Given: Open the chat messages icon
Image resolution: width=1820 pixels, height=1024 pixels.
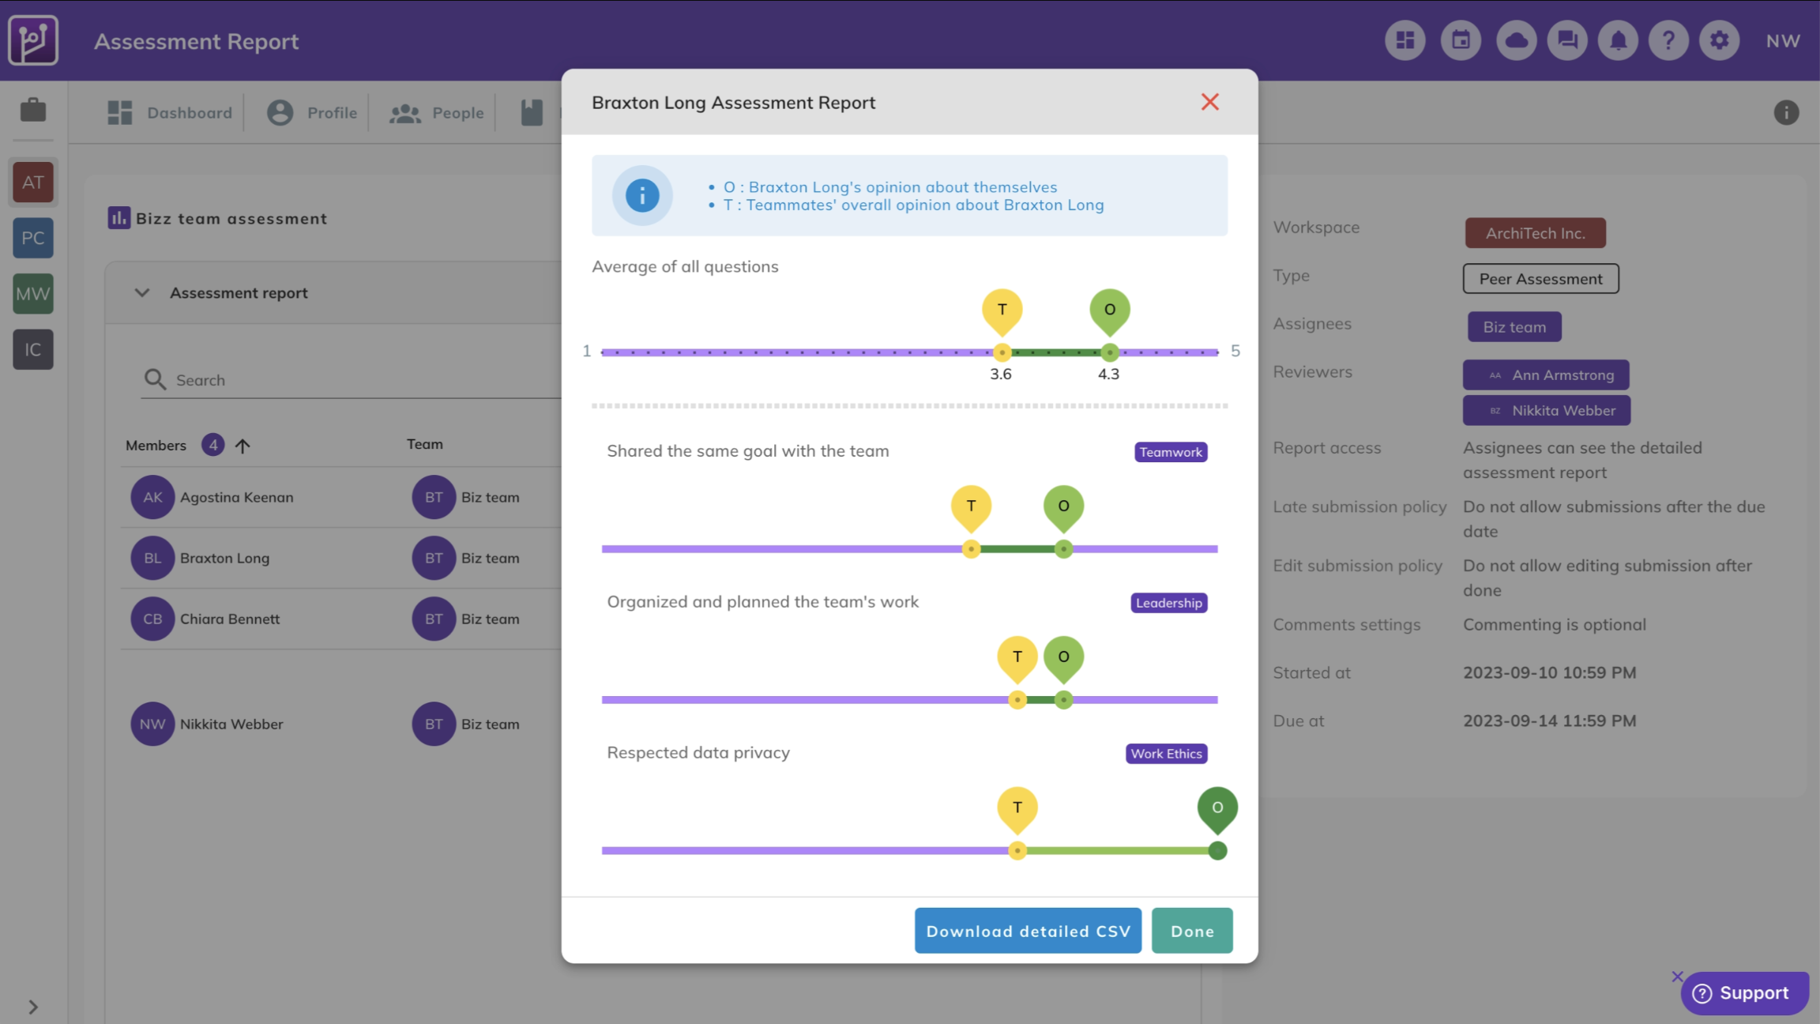Looking at the screenshot, I should (x=1567, y=40).
